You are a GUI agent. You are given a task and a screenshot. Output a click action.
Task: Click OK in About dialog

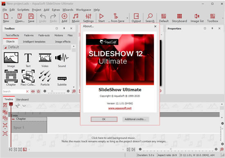tap(104, 119)
